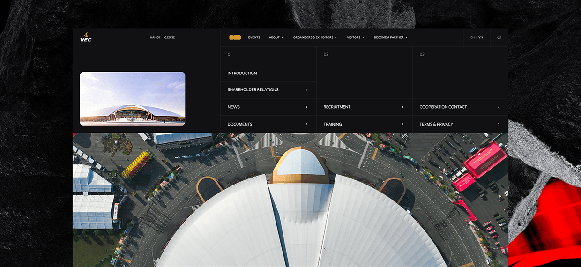Image resolution: width=581 pixels, height=267 pixels.
Task: Click the VEC logo
Action: (x=86, y=37)
